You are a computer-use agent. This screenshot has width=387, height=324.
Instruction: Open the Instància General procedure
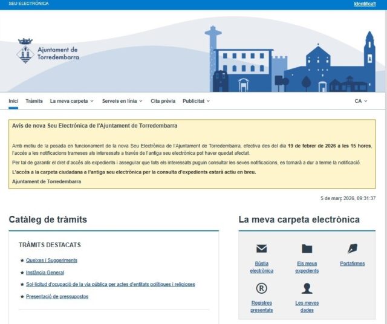(x=45, y=273)
